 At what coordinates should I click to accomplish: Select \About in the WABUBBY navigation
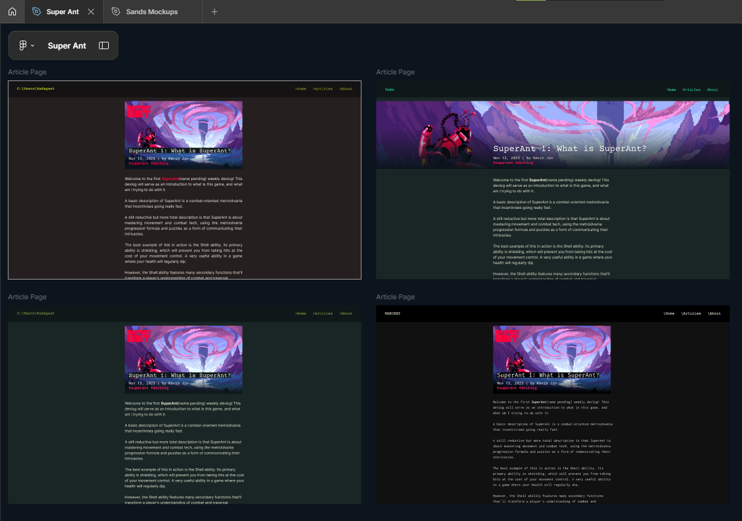click(714, 313)
